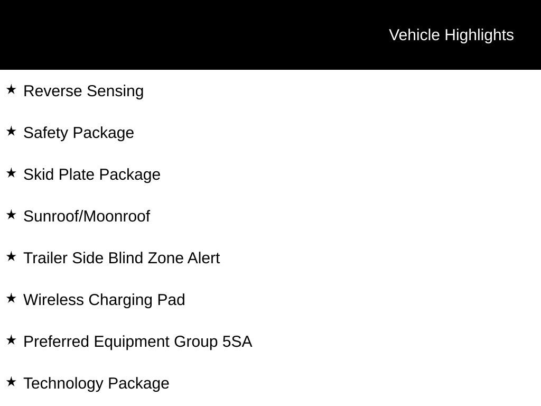The height and width of the screenshot is (406, 541).
Task: Click star beside Preferred Equipment Group 5SA
Action: [11, 340]
